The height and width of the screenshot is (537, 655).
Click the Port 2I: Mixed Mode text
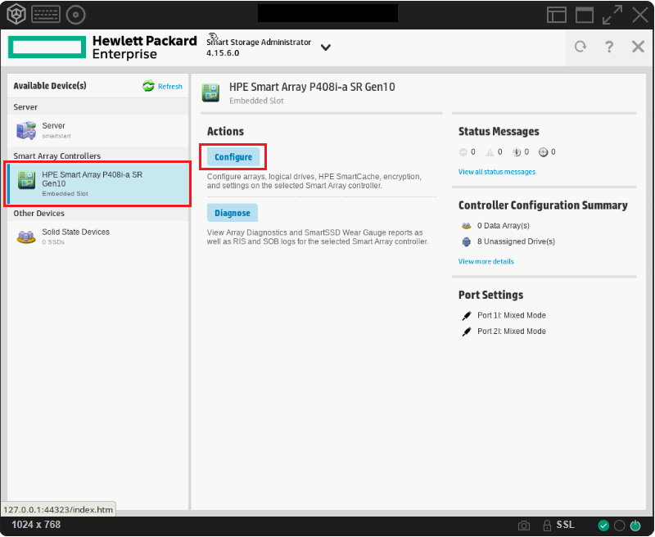click(x=511, y=332)
